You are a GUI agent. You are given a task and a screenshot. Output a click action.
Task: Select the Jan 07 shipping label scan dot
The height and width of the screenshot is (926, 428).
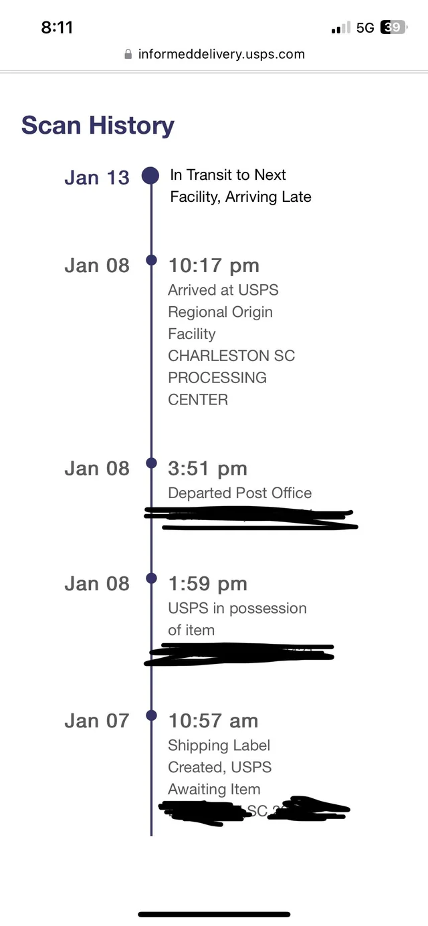coord(150,715)
